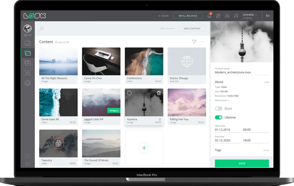This screenshot has height=186, width=294.
Task: Expand Show more in About section
Action: click(x=222, y=100)
